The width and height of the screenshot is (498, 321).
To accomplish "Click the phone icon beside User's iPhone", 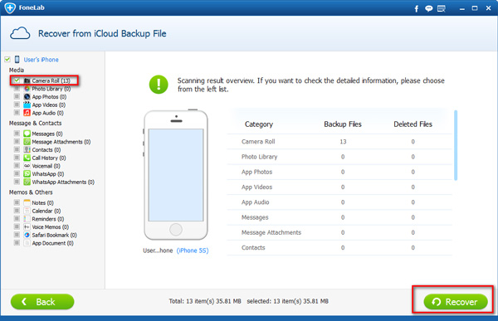I will pos(17,60).
